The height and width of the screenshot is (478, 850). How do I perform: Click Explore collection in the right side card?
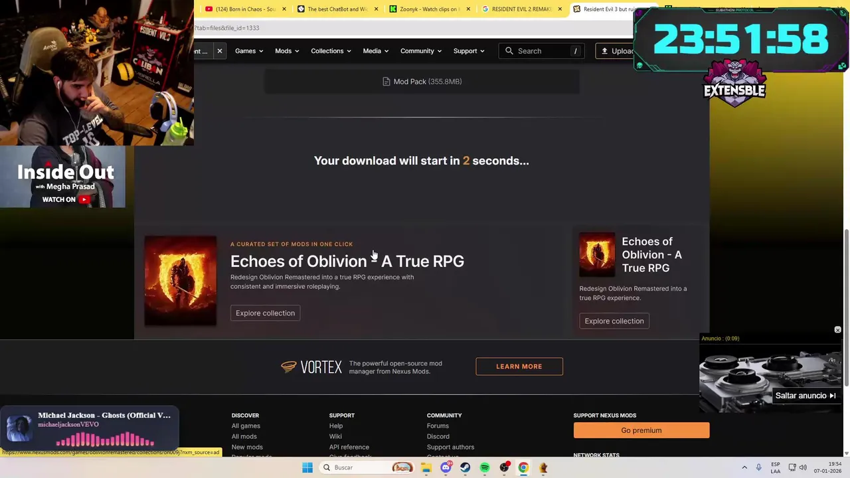point(614,321)
